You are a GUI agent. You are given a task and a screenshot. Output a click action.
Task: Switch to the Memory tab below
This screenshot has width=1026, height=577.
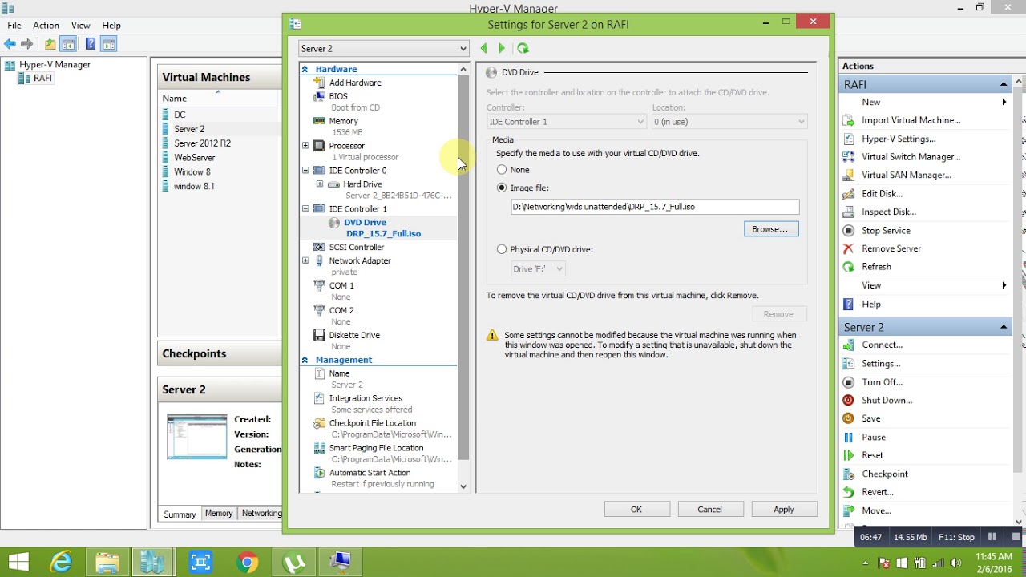tap(219, 514)
